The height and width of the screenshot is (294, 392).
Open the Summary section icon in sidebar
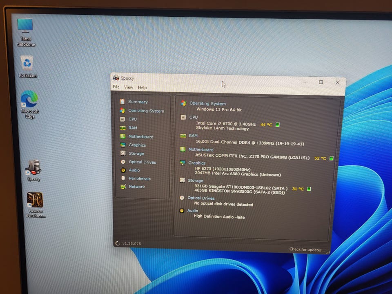[x=122, y=102]
